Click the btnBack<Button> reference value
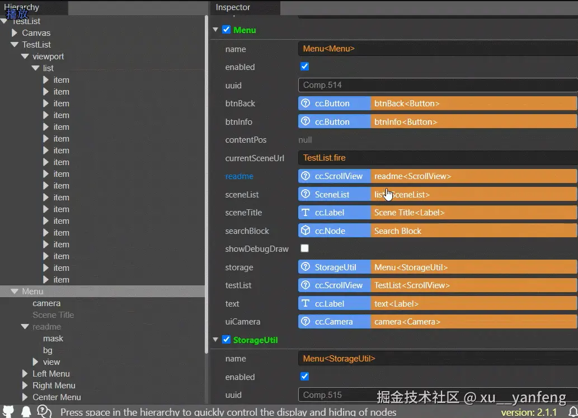578x418 pixels. pyautogui.click(x=474, y=104)
